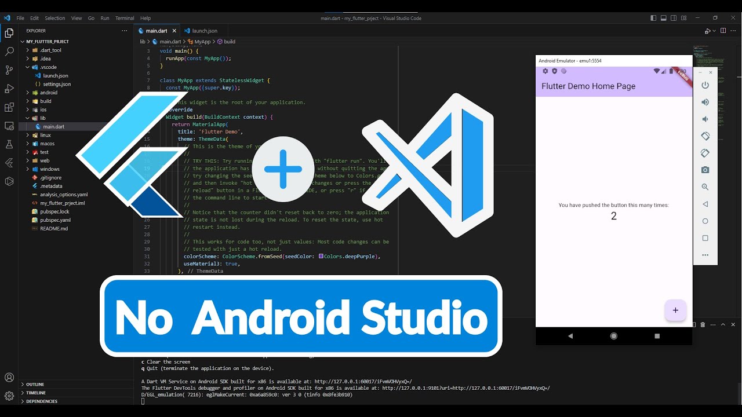Viewport: 742px width, 417px height.
Task: Open the Extensions view
Action: tap(9, 107)
